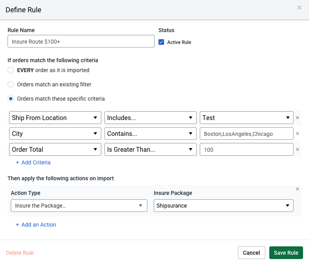
Task: Click the Add an Action link
Action: pos(36,225)
